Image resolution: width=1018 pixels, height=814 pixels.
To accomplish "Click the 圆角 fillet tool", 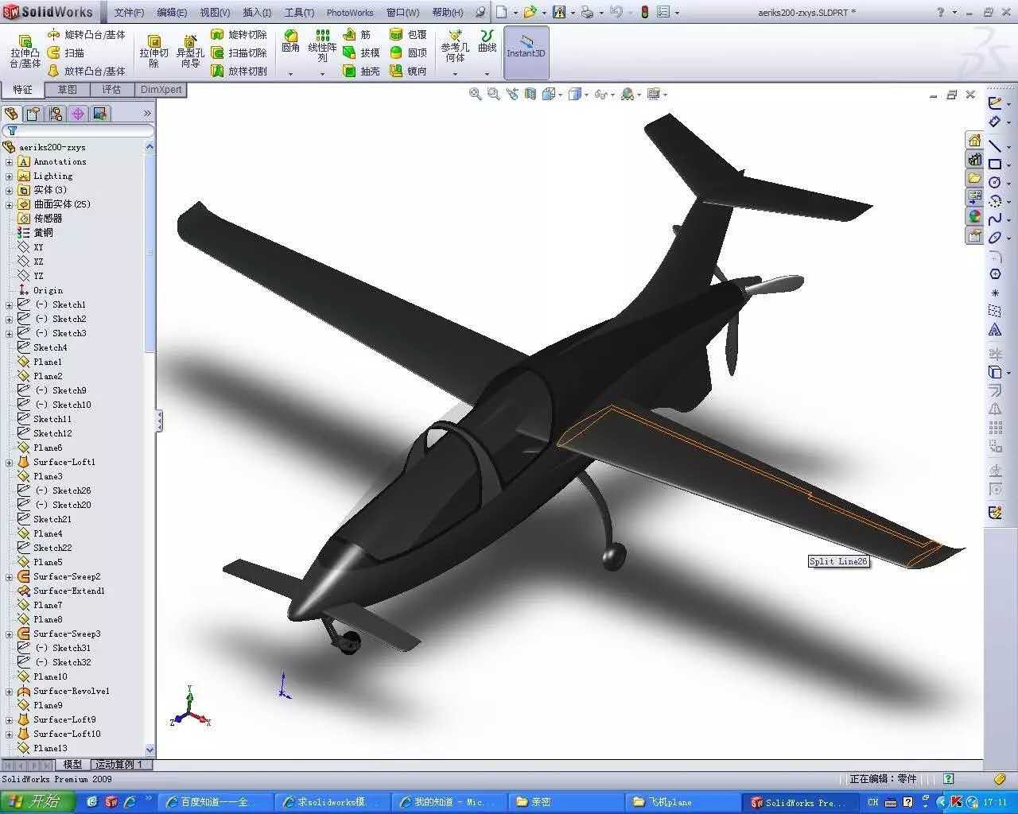I will click(x=290, y=41).
